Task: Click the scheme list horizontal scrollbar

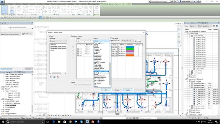Action: (x=58, y=73)
